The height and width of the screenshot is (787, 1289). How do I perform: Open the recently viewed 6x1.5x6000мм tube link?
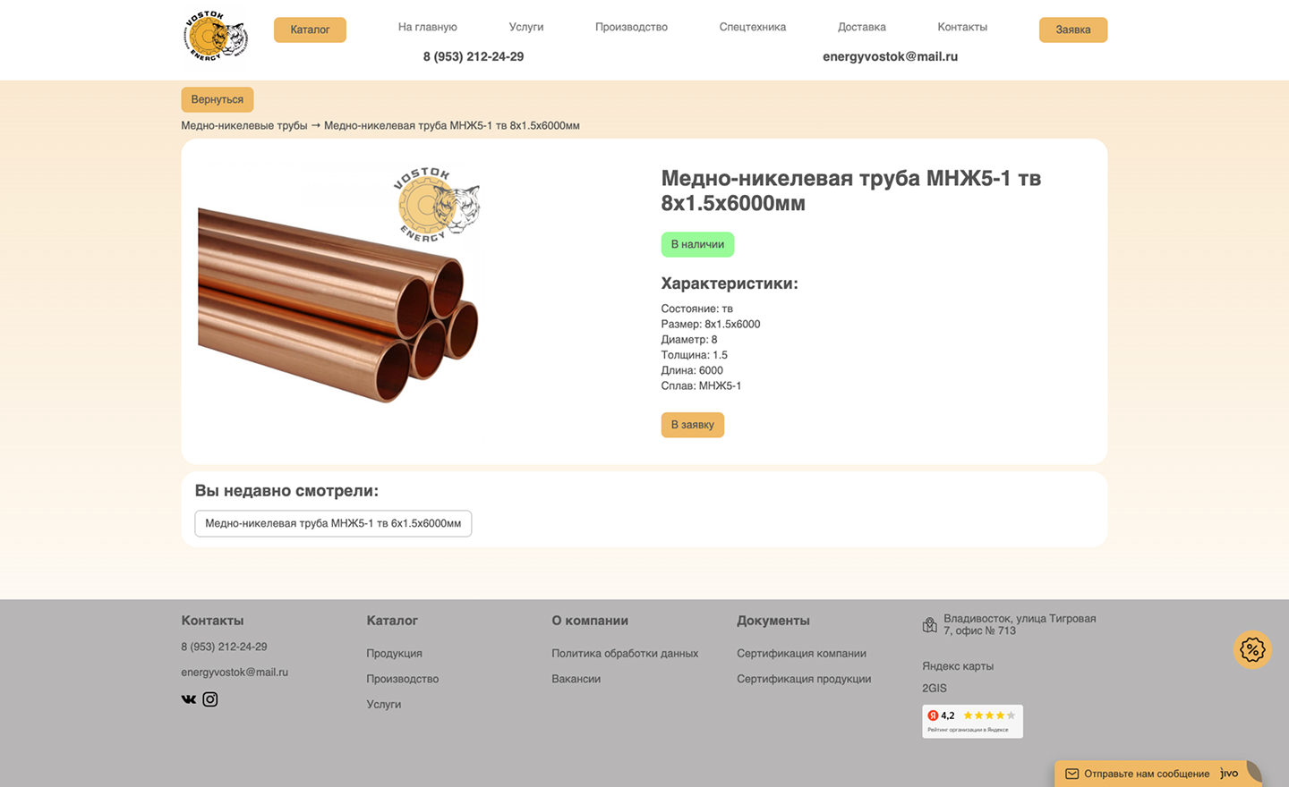click(332, 523)
